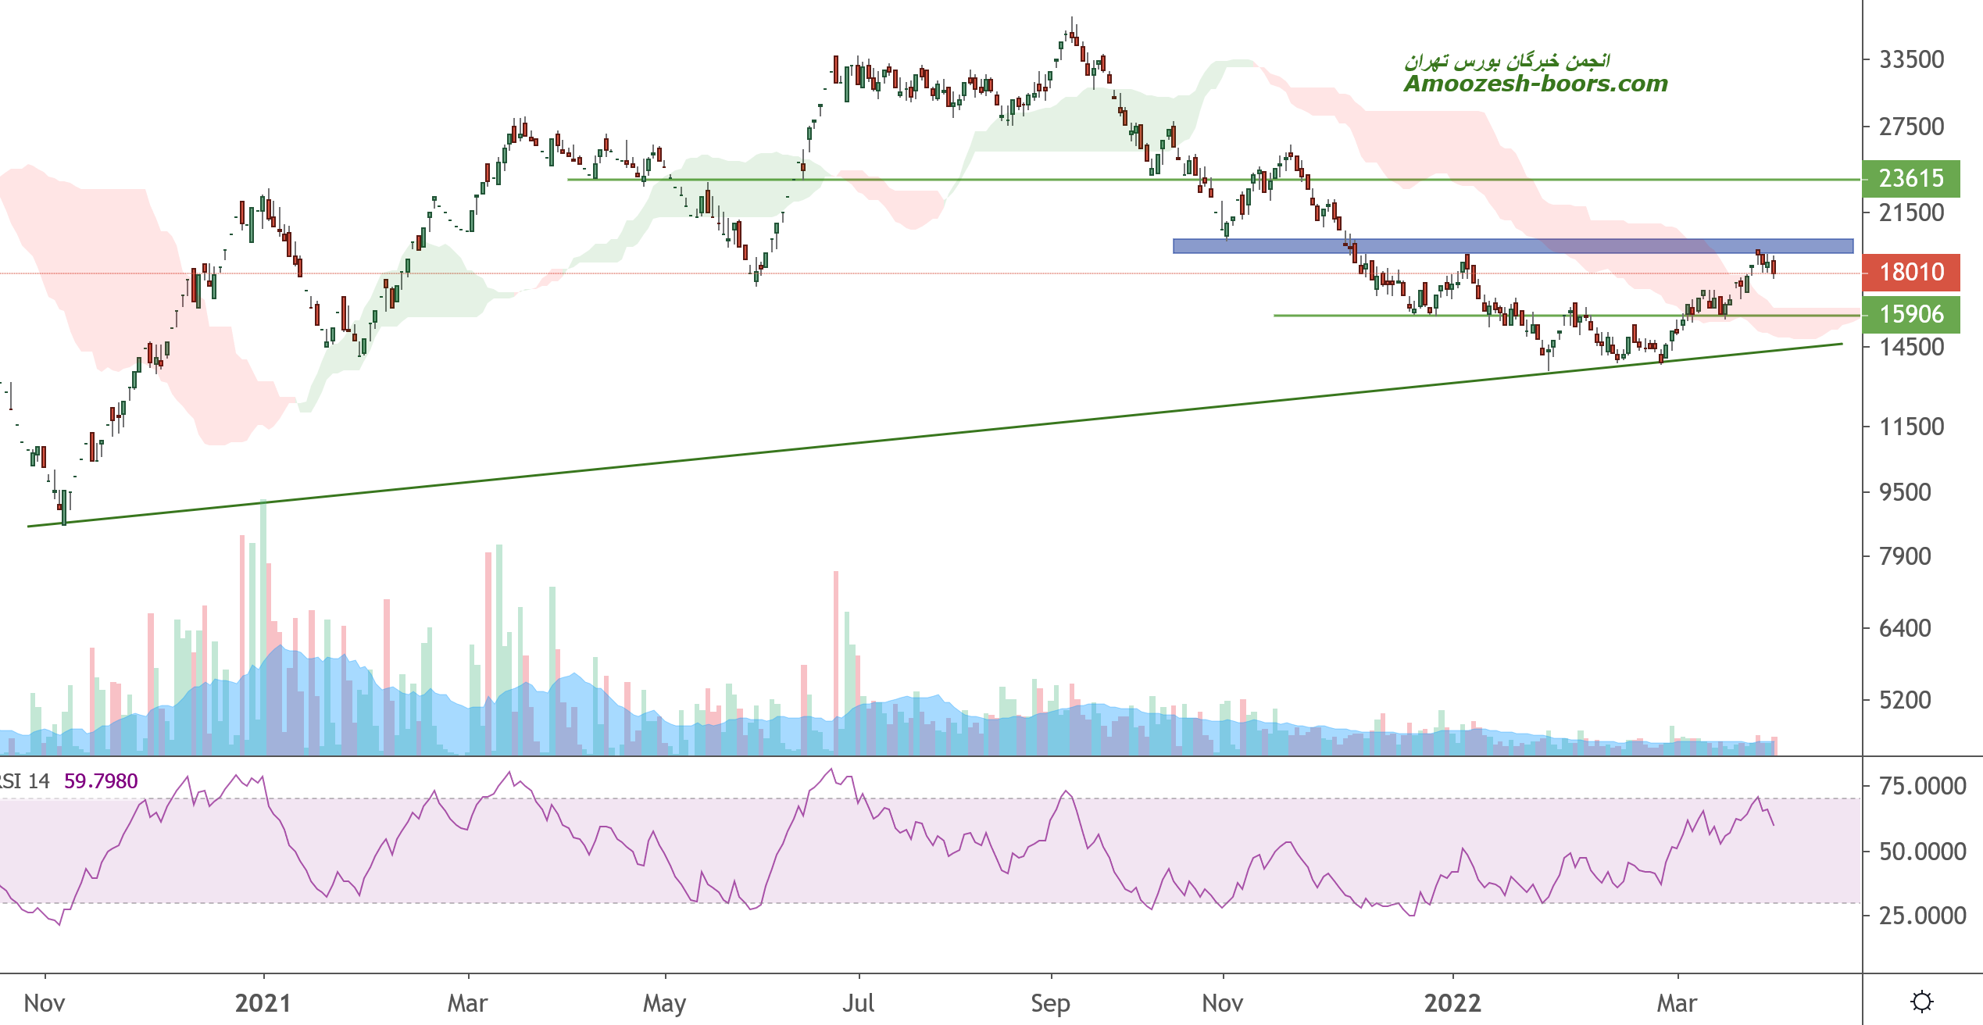This screenshot has width=1983, height=1025.
Task: Click the 2021 label on time axis
Action: [263, 1003]
